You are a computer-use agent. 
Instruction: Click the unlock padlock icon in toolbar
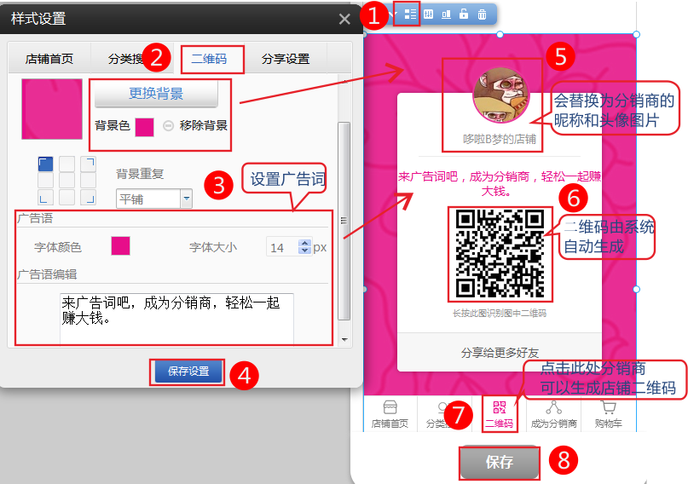pyautogui.click(x=464, y=14)
